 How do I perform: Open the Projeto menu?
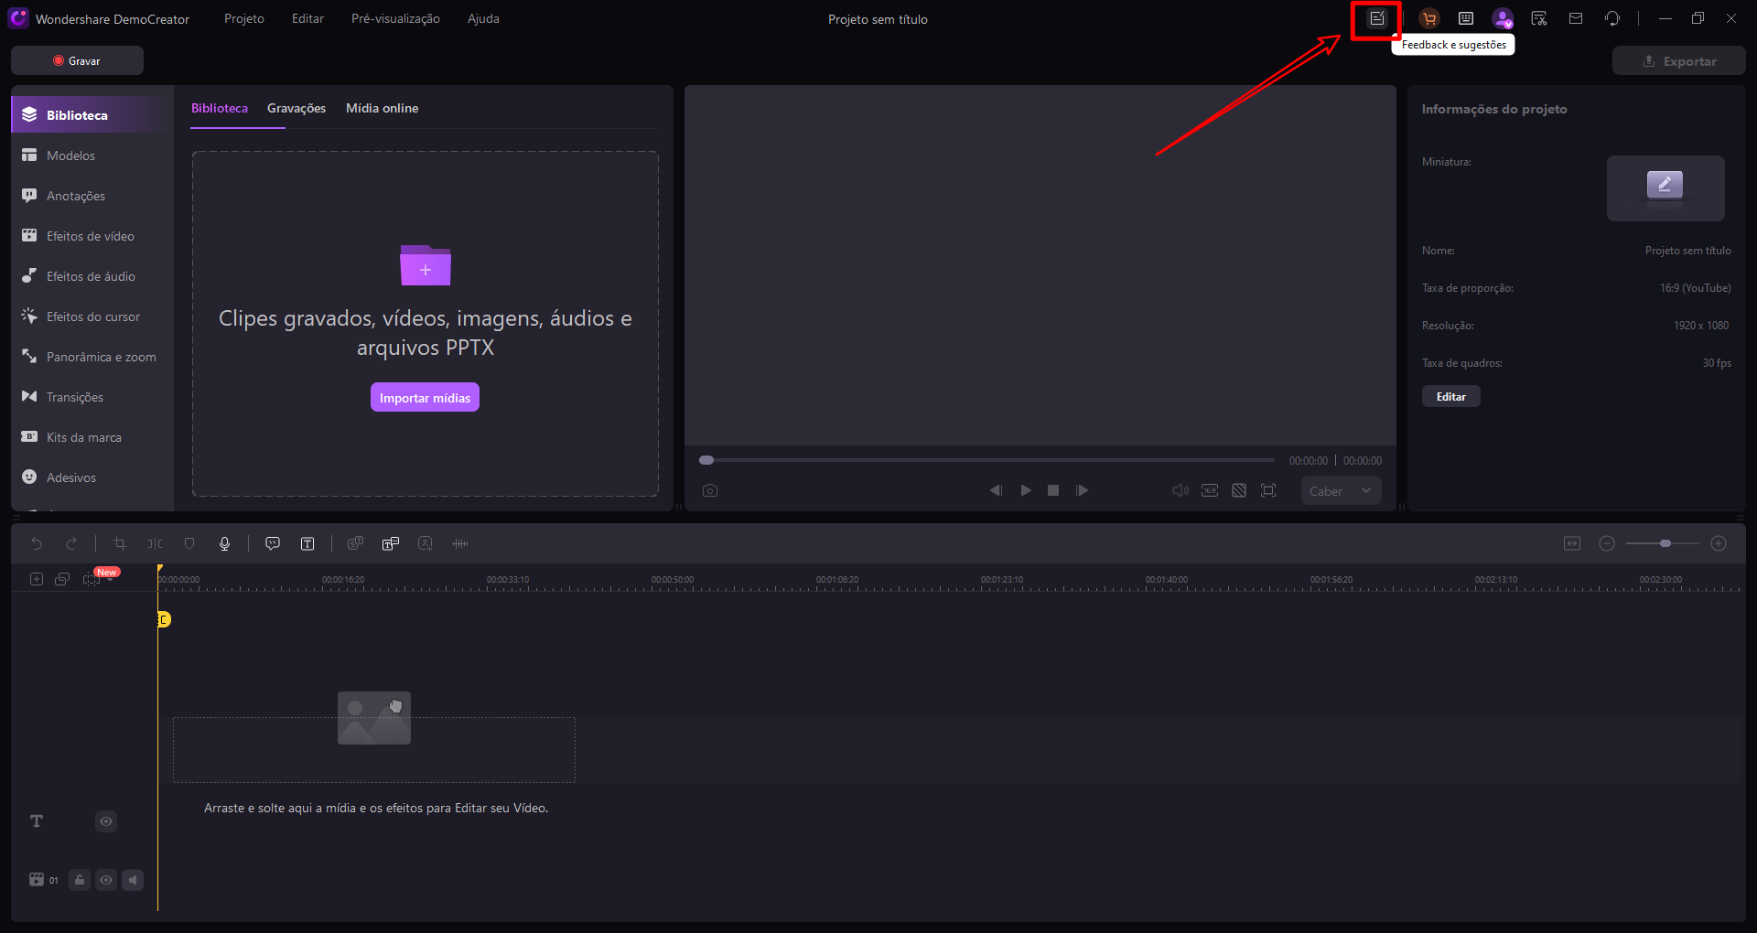point(243,18)
